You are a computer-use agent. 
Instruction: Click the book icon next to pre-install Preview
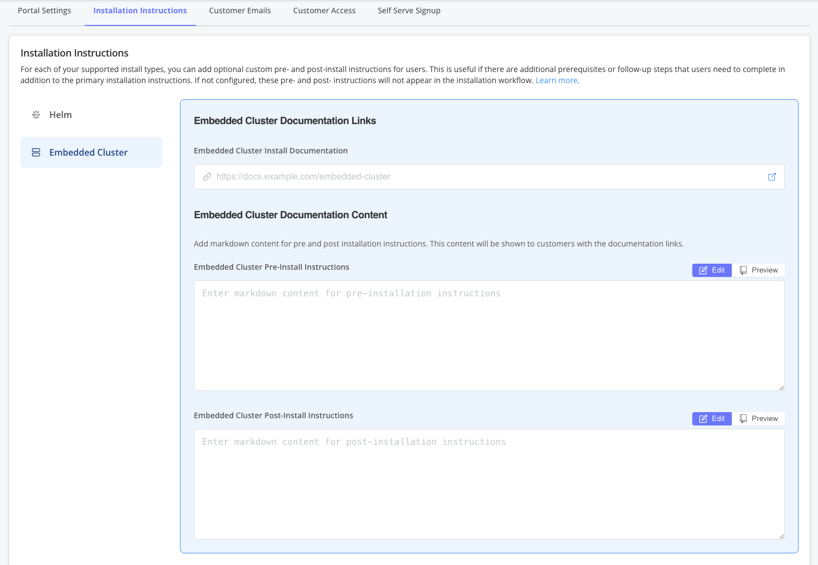(x=744, y=270)
